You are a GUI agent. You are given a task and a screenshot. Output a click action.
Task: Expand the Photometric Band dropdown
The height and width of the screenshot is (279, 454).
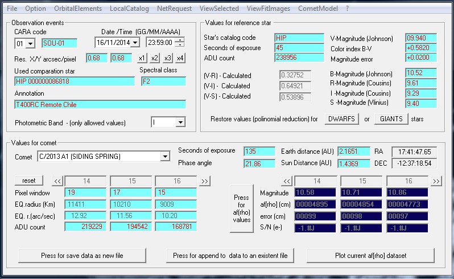pyautogui.click(x=180, y=122)
